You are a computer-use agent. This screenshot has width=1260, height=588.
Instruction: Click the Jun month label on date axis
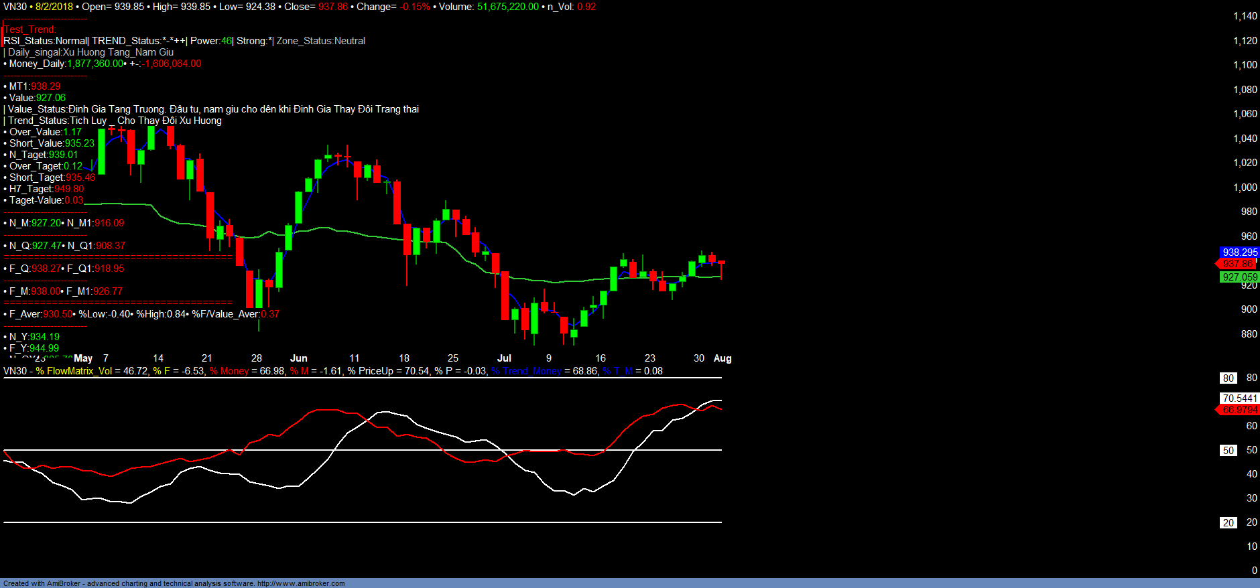[x=298, y=358]
